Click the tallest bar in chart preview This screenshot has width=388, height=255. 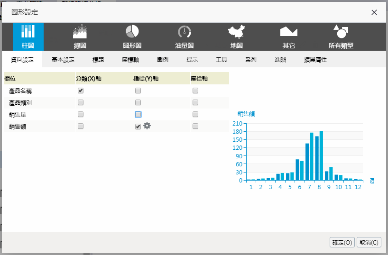pyautogui.click(x=321, y=155)
